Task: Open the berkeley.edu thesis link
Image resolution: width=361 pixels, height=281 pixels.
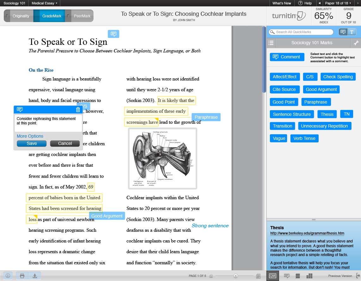Action: pyautogui.click(x=307, y=233)
